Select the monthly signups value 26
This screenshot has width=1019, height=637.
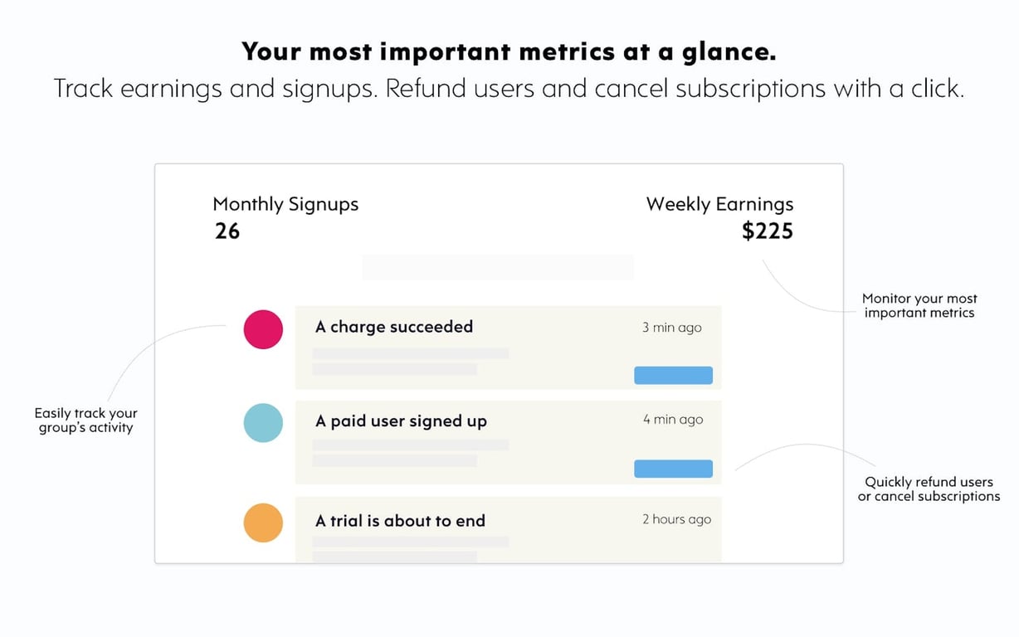pyautogui.click(x=227, y=231)
